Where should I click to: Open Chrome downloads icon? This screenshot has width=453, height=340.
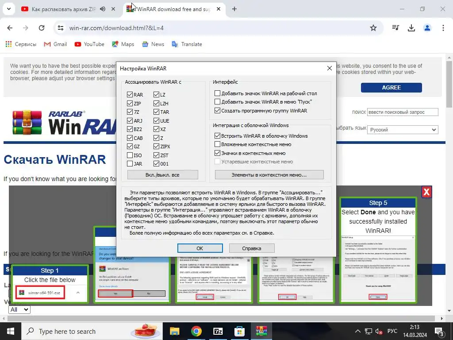(x=411, y=28)
